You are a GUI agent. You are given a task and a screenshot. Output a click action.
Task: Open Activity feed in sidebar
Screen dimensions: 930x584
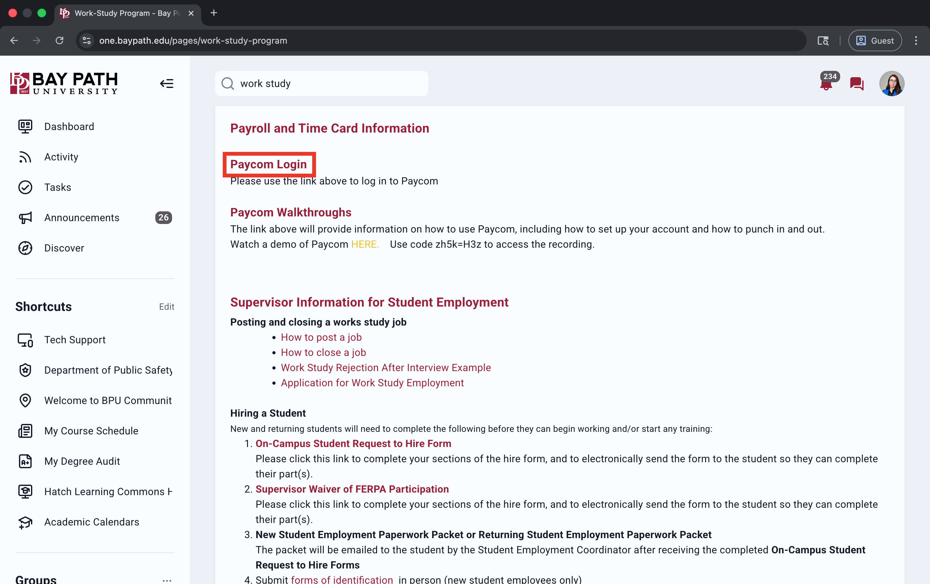pos(61,157)
